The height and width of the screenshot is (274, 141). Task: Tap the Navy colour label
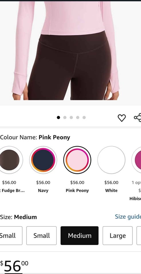(43, 190)
